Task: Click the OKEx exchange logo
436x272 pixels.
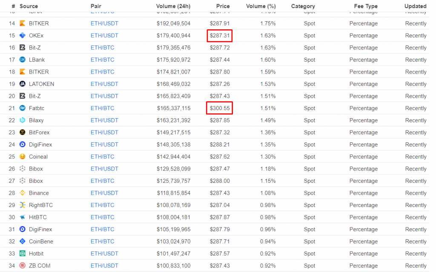Action: pos(23,36)
